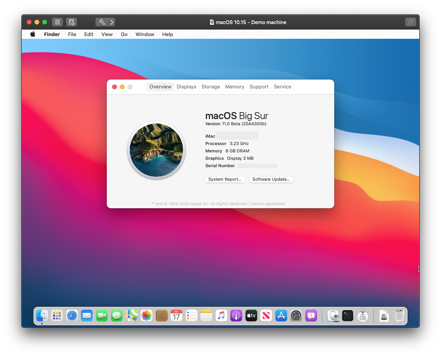Open the document stack in the Dock
Viewport: 441px width, 356px height.
(384, 316)
